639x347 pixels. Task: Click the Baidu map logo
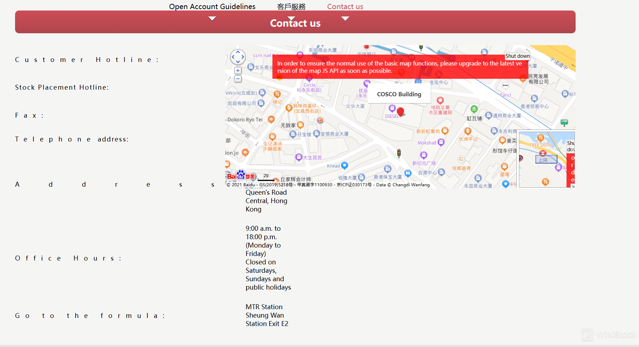point(241,175)
